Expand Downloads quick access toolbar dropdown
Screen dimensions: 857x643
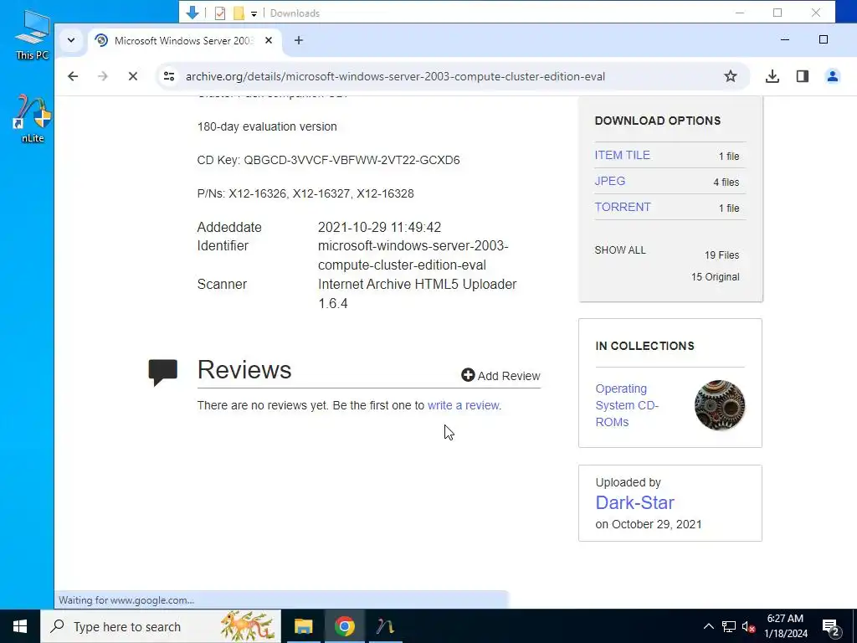(254, 13)
